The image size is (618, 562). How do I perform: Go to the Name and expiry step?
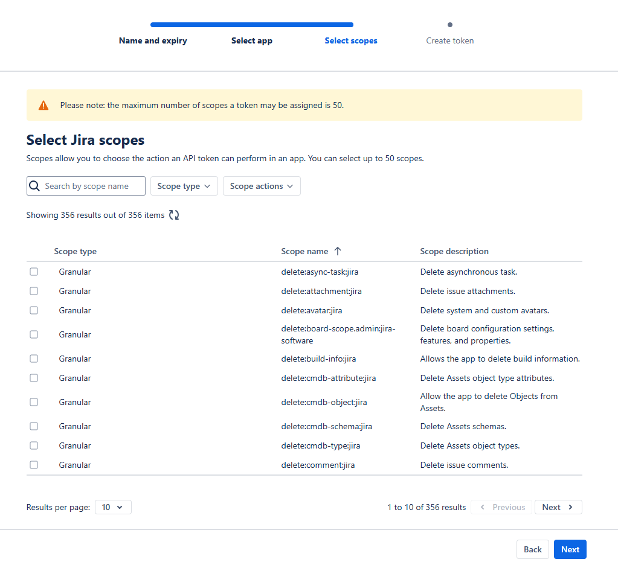[x=153, y=40]
